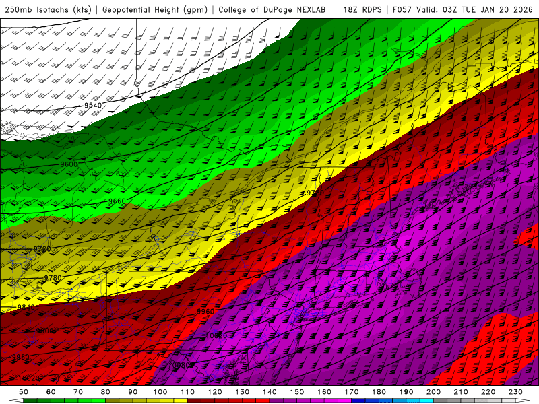
Task: Click the '250mb Isotachs (kts)' title text
Action: (48, 9)
